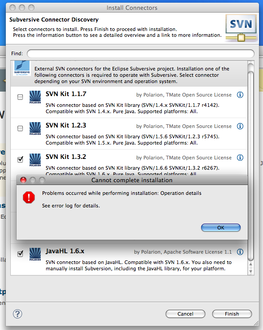Close the Cannot complete installation dialog
The image size is (263, 330).
click(23, 180)
